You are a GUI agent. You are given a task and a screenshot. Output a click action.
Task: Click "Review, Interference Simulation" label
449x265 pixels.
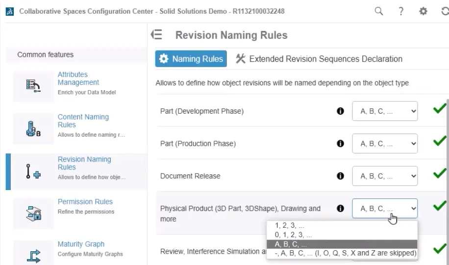click(213, 251)
